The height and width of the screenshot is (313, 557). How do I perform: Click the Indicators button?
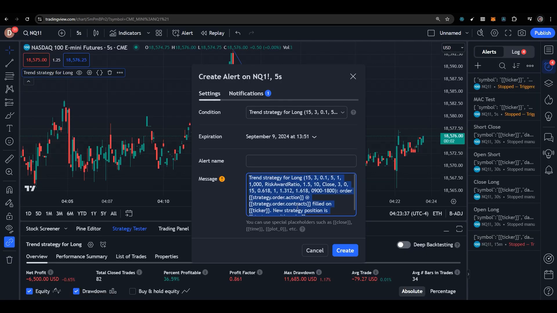129,33
